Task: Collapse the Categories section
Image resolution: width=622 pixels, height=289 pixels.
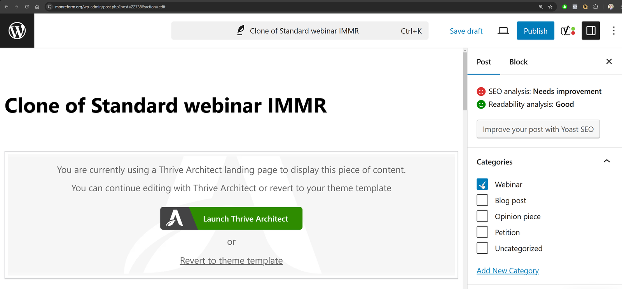Action: [x=606, y=161]
